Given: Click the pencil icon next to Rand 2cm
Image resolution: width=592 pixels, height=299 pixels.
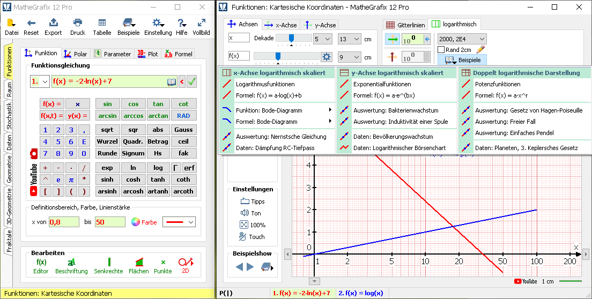Looking at the screenshot, I should pyautogui.click(x=480, y=49).
